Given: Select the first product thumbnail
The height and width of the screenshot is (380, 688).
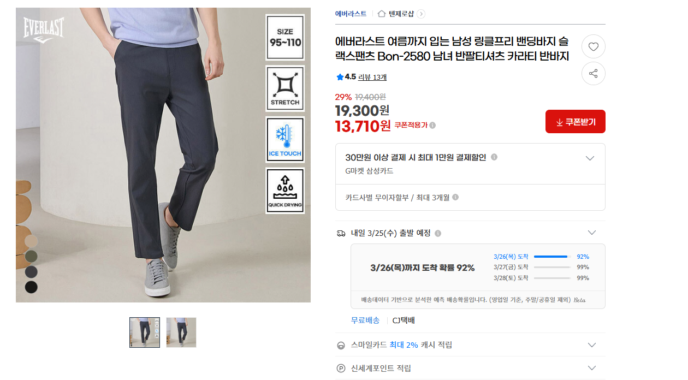Looking at the screenshot, I should click(145, 333).
